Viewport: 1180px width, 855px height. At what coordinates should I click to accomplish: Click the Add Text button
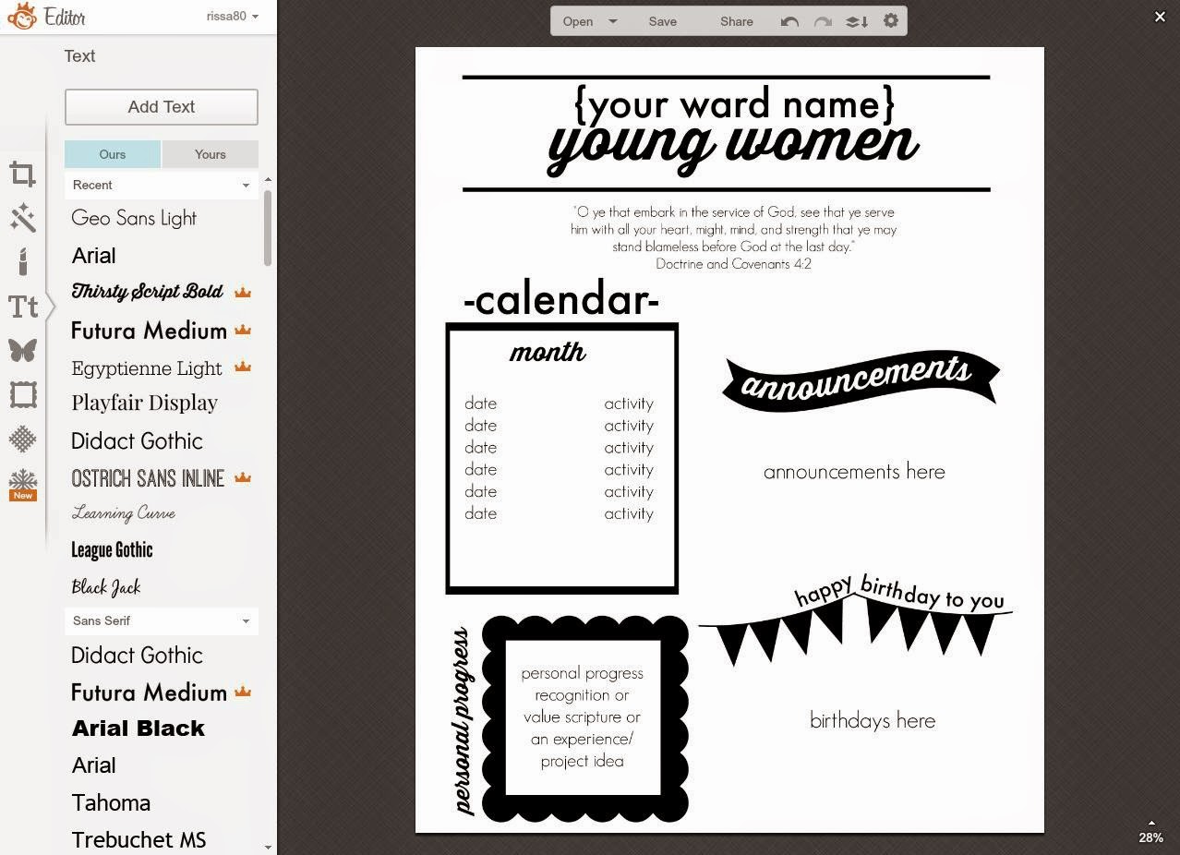tap(162, 107)
